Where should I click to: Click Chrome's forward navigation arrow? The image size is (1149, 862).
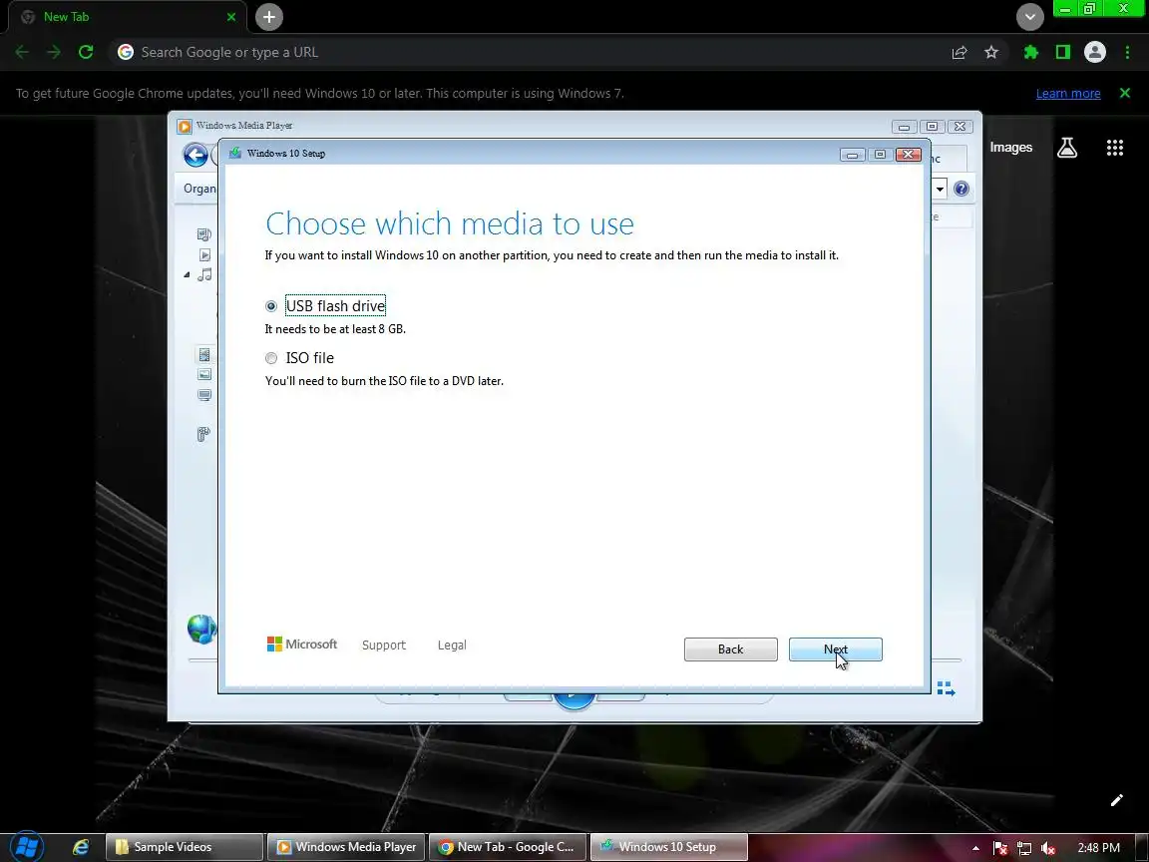click(54, 52)
